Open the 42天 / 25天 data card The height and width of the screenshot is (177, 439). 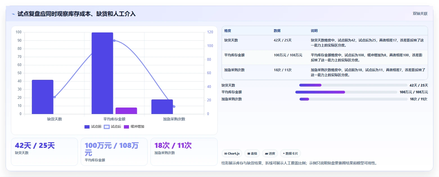point(44,152)
